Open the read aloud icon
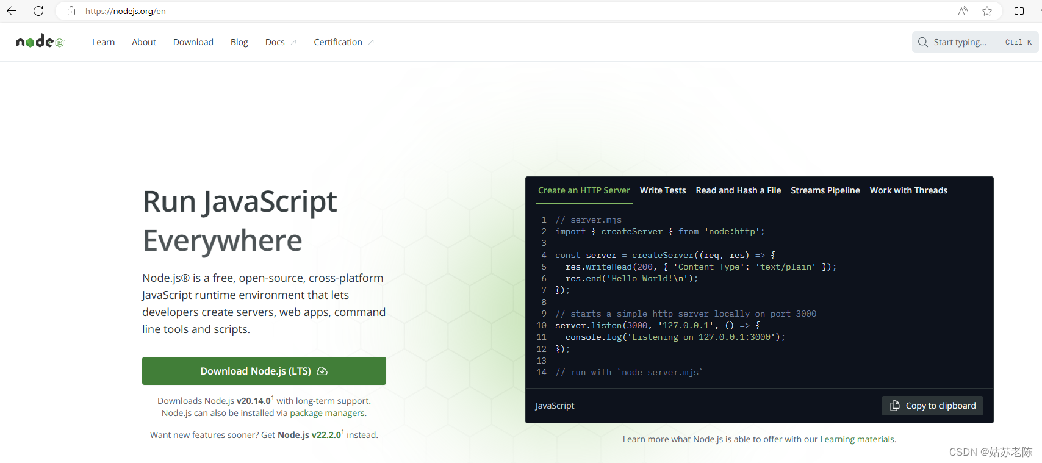The width and height of the screenshot is (1042, 463). [963, 11]
